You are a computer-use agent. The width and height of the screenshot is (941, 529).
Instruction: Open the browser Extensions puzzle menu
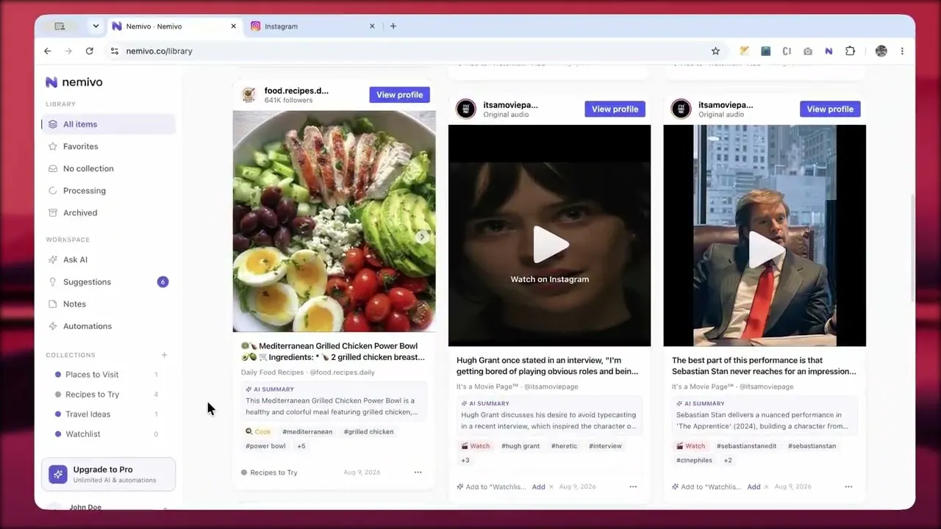click(x=850, y=51)
